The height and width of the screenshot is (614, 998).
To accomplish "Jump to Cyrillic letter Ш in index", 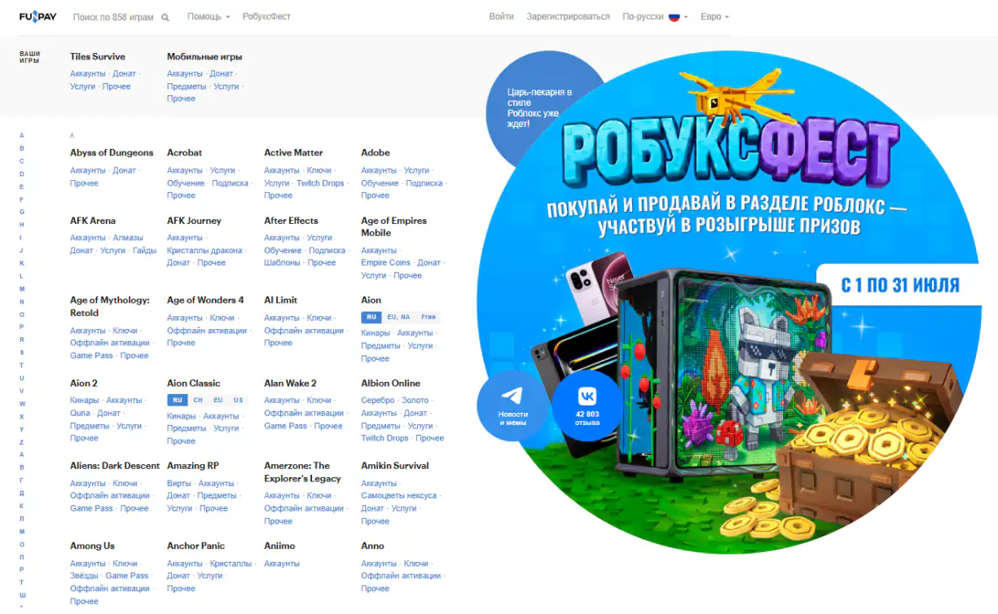I will coord(22,595).
